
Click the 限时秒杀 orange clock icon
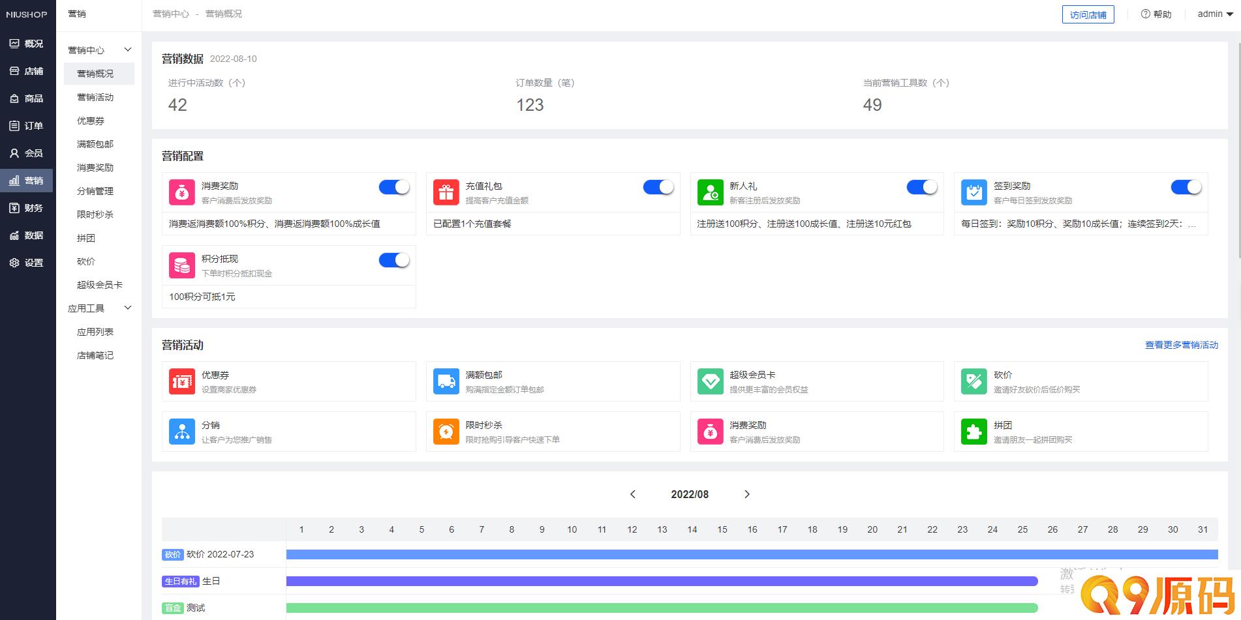tap(446, 432)
